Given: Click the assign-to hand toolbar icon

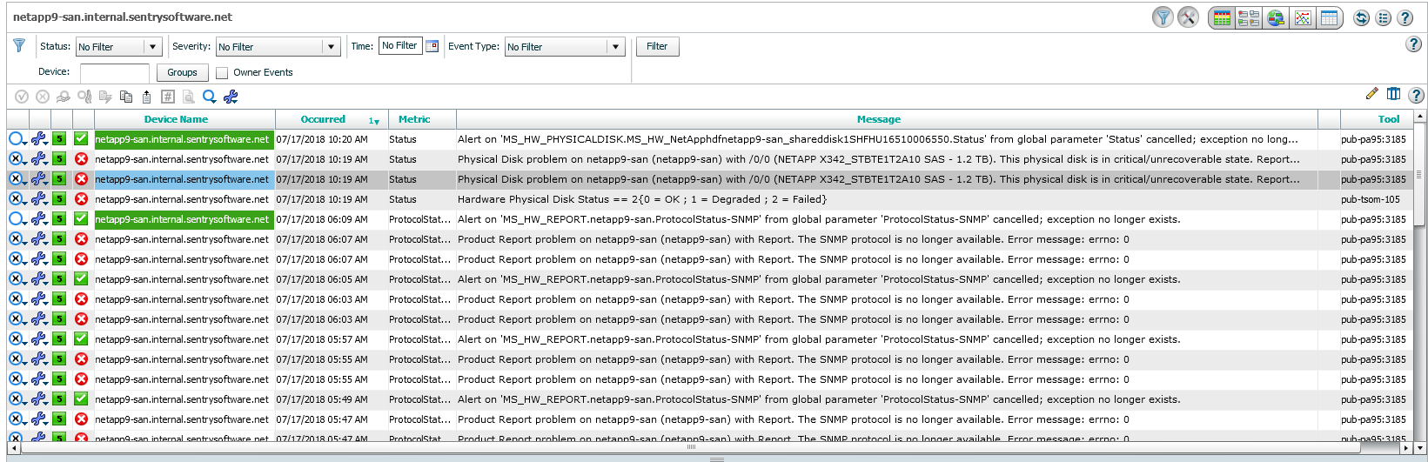Looking at the screenshot, I should click(64, 97).
